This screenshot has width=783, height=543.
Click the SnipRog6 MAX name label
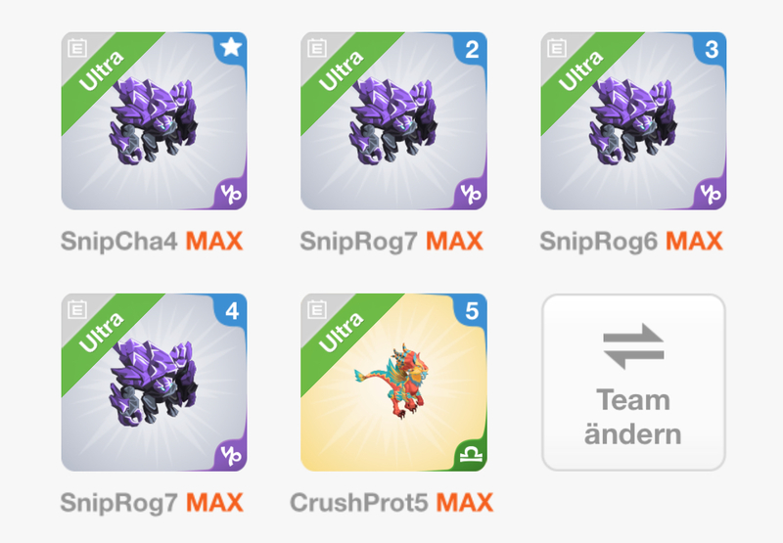pyautogui.click(x=631, y=241)
